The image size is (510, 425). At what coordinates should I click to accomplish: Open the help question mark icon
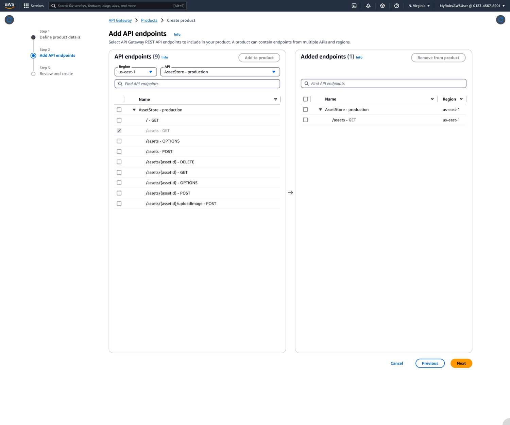pos(396,6)
